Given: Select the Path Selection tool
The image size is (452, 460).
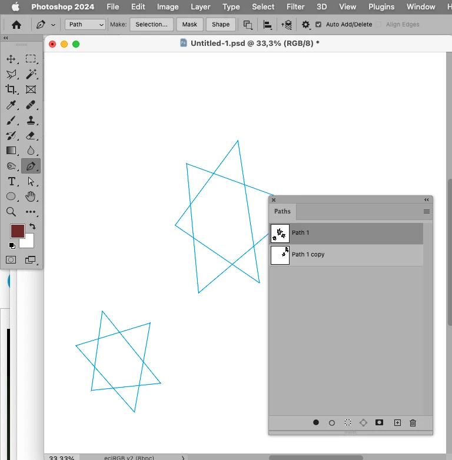Looking at the screenshot, I should tap(31, 181).
